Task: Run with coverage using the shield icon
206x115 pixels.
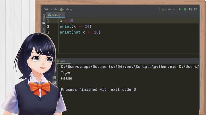Action: (190, 9)
